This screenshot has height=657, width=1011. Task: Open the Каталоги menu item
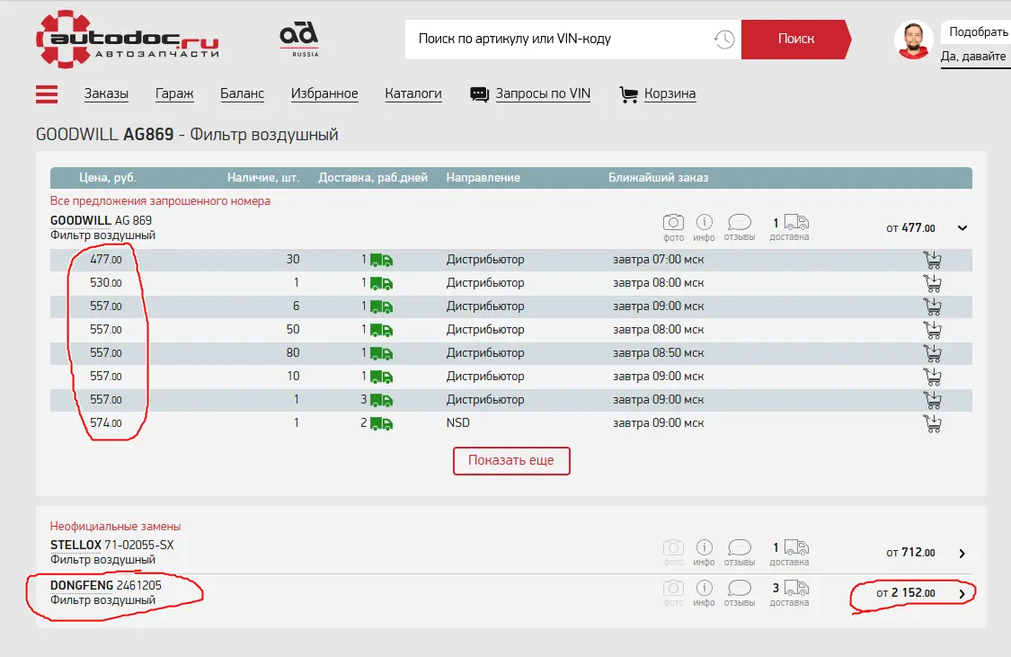point(413,93)
